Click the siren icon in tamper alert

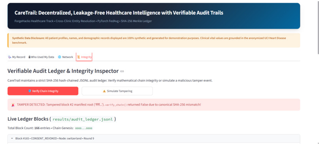[13, 105]
